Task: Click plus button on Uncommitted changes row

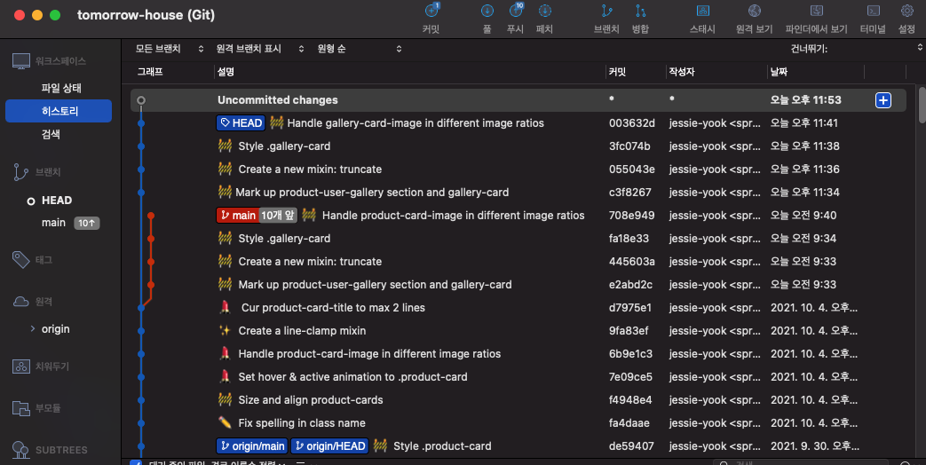Action: (882, 100)
